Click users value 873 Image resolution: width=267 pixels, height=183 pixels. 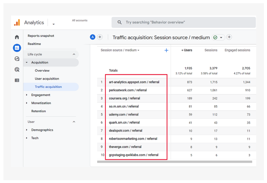[x=189, y=82]
